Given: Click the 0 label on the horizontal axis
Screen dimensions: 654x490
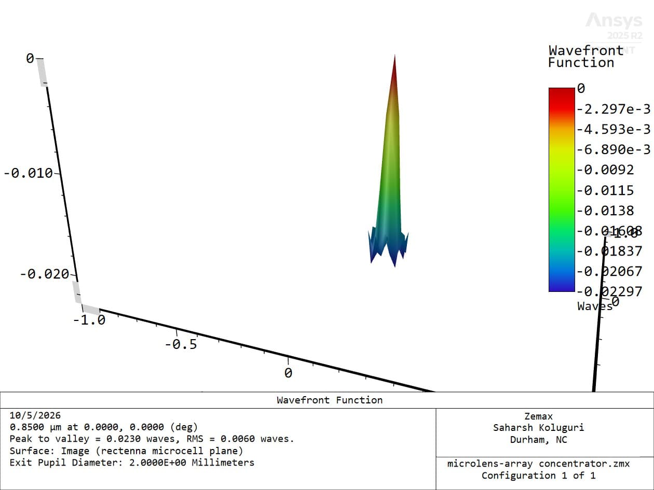Looking at the screenshot, I should [x=288, y=373].
